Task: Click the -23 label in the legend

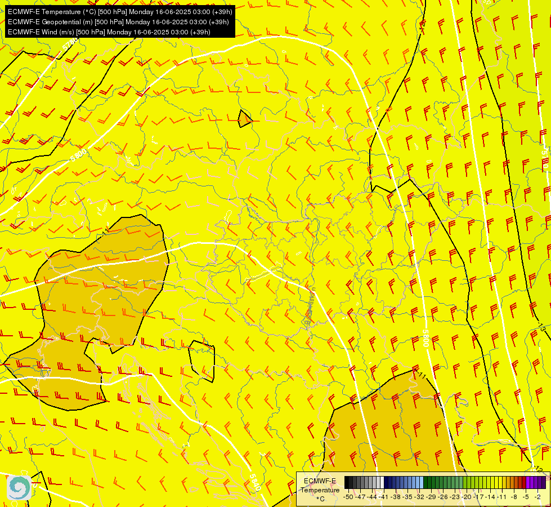Action: [455, 497]
